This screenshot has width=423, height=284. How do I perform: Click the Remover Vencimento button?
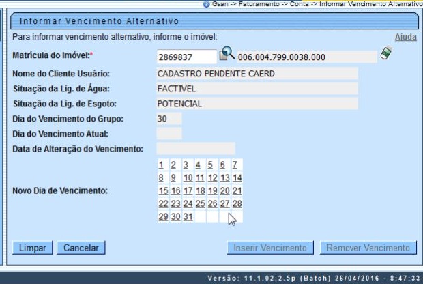[x=368, y=248]
